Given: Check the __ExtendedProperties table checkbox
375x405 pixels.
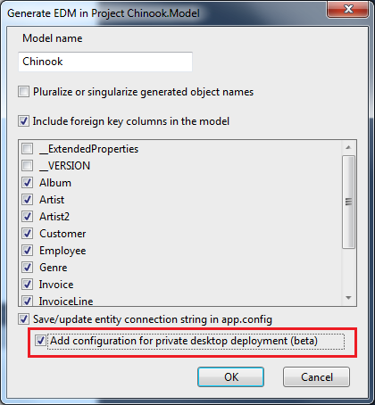Looking at the screenshot, I should click(28, 148).
